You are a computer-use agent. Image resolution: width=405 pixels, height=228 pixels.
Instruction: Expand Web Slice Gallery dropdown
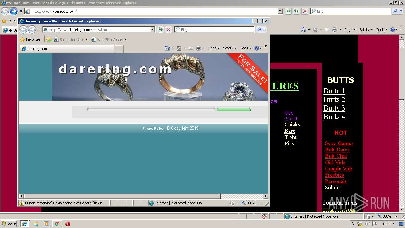click(126, 40)
